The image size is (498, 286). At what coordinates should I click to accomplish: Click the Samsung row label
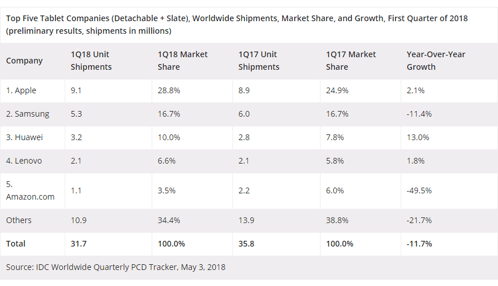pos(27,114)
